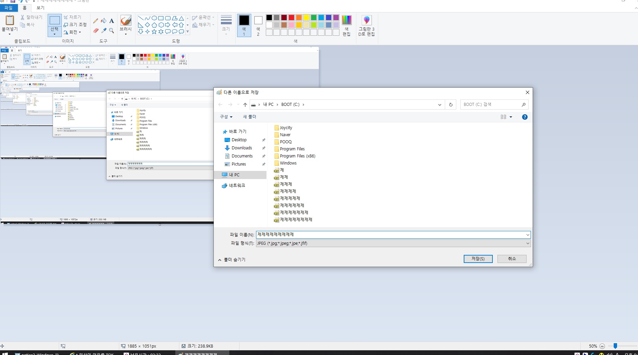Choose the rectangular Select (선택) tool
The height and width of the screenshot is (355, 638).
[54, 25]
